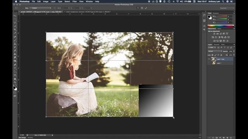Click the toolbox foreground color swatch

[14, 88]
